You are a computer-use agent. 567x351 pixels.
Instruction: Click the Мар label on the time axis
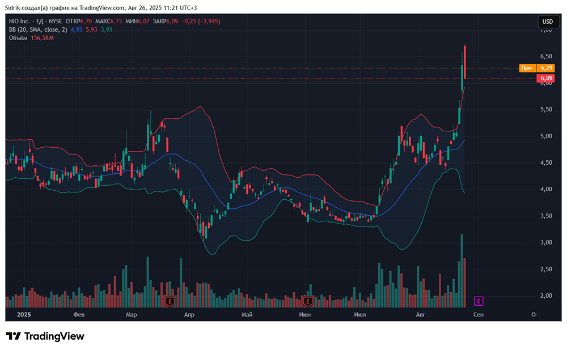[132, 315]
